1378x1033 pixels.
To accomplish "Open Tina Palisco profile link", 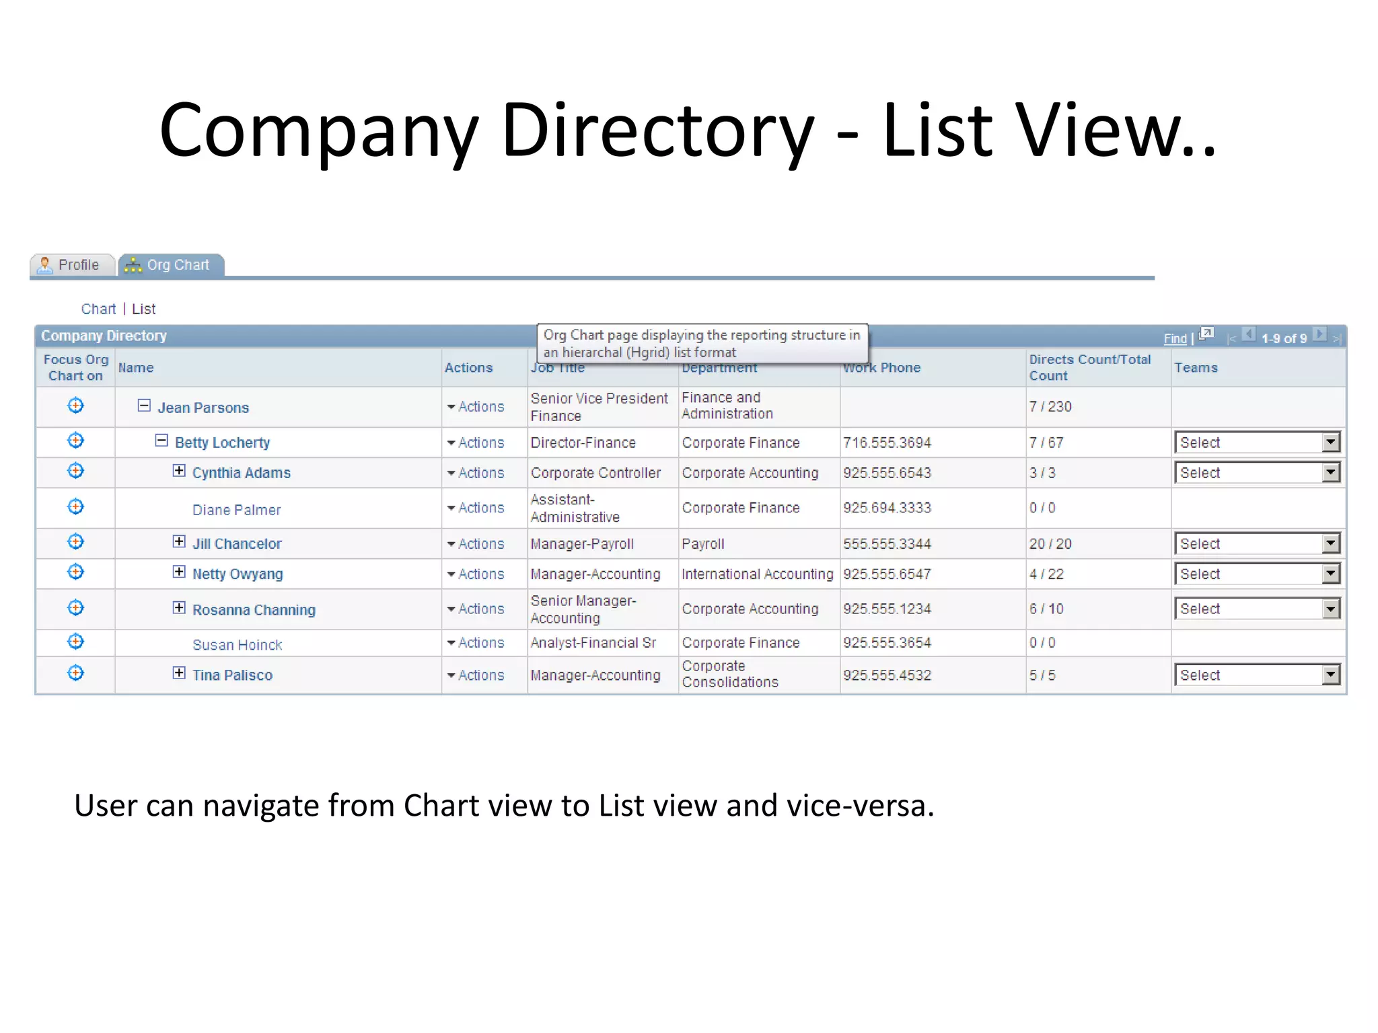I will coord(232,675).
